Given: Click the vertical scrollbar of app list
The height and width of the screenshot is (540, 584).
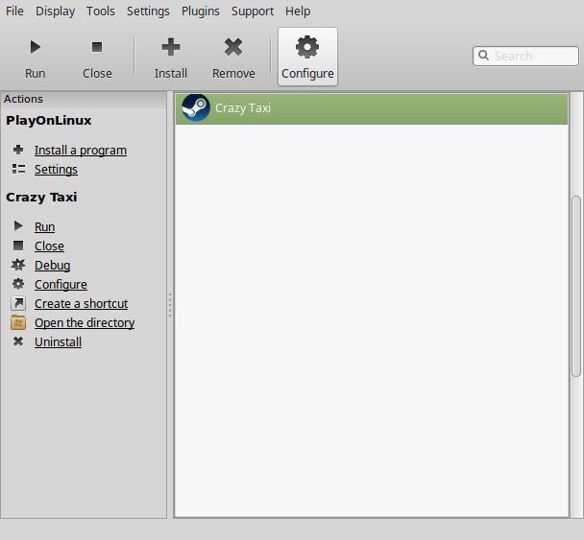Looking at the screenshot, I should 576,287.
